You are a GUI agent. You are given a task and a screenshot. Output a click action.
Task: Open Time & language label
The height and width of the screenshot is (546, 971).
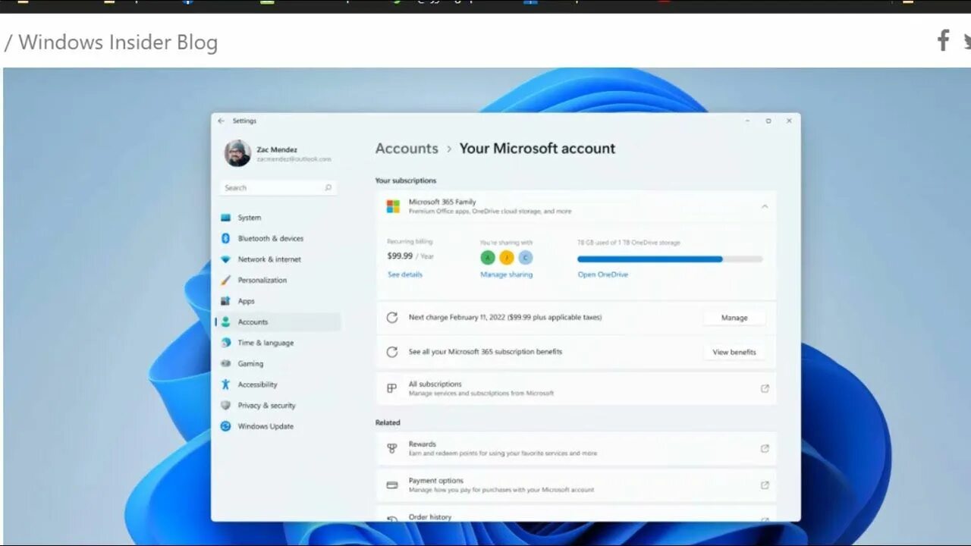[x=266, y=343]
